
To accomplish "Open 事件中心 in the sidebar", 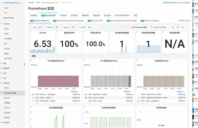I will coord(7,88).
